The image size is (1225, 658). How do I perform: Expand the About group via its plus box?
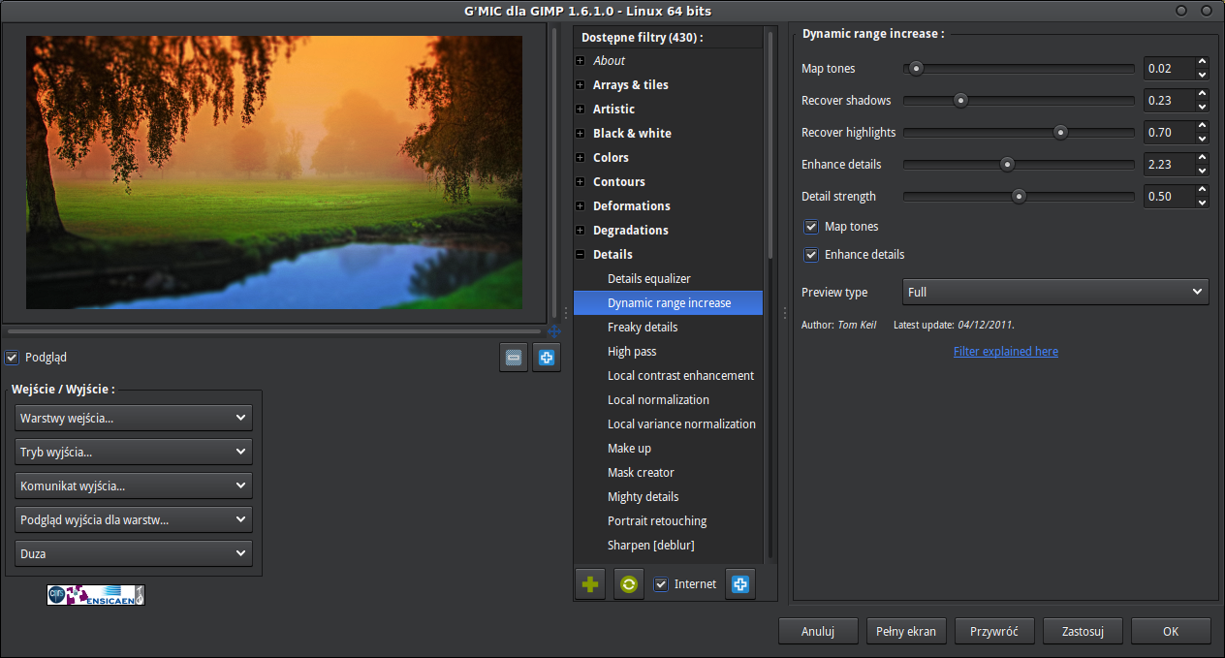[x=581, y=61]
